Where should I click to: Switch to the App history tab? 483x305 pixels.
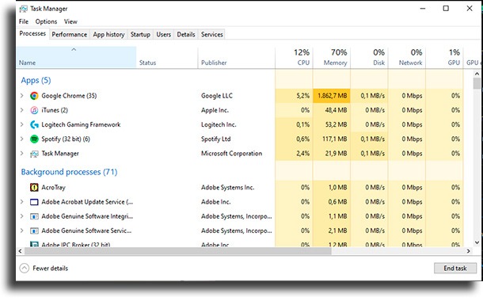pos(108,35)
